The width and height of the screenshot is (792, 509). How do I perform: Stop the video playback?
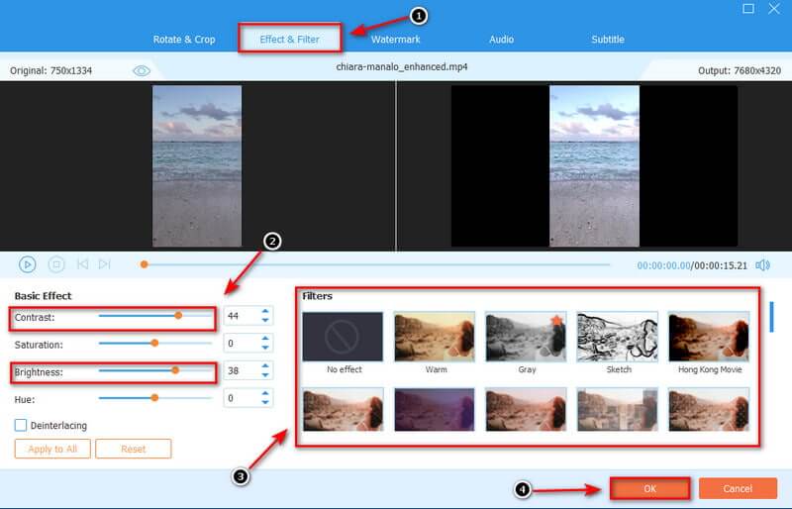click(x=56, y=264)
